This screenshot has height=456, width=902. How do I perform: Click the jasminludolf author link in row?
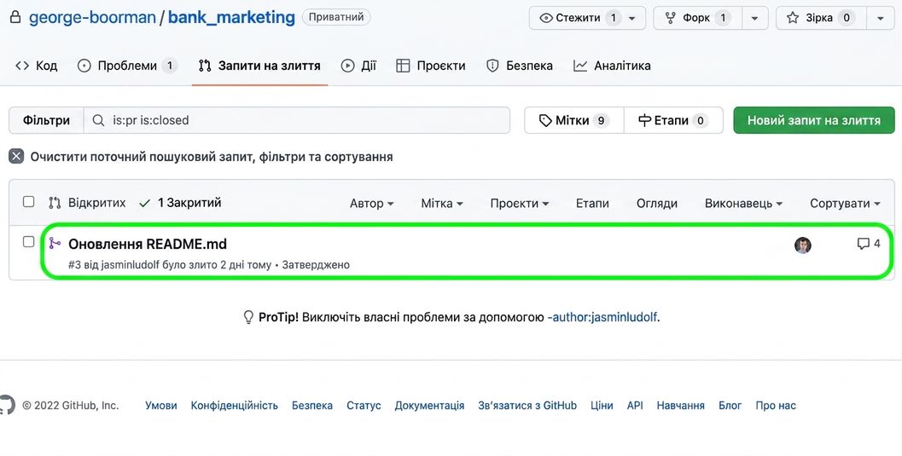pyautogui.click(x=130, y=265)
